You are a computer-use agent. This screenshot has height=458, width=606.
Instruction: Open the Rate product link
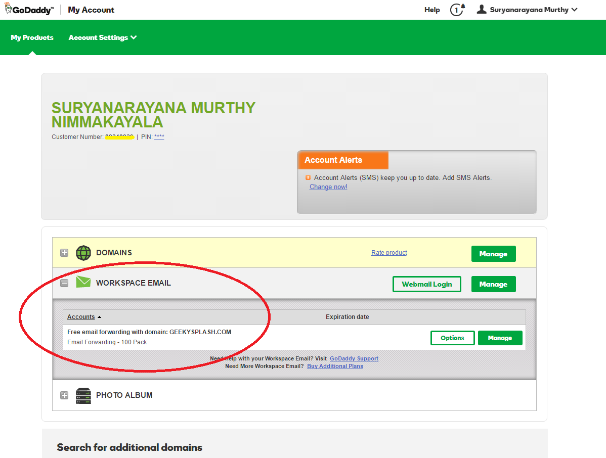[389, 253]
